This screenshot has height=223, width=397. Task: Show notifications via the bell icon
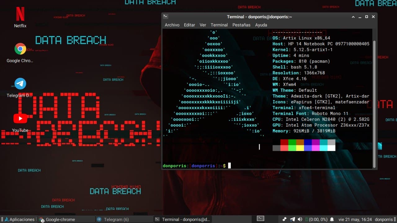pyautogui.click(x=332, y=219)
